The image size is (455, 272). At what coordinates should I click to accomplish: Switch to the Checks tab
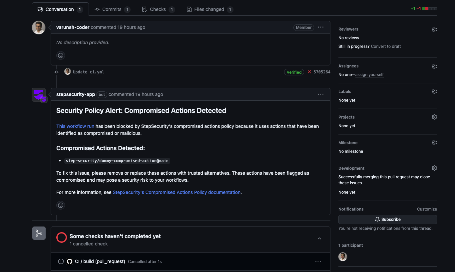pos(158,9)
